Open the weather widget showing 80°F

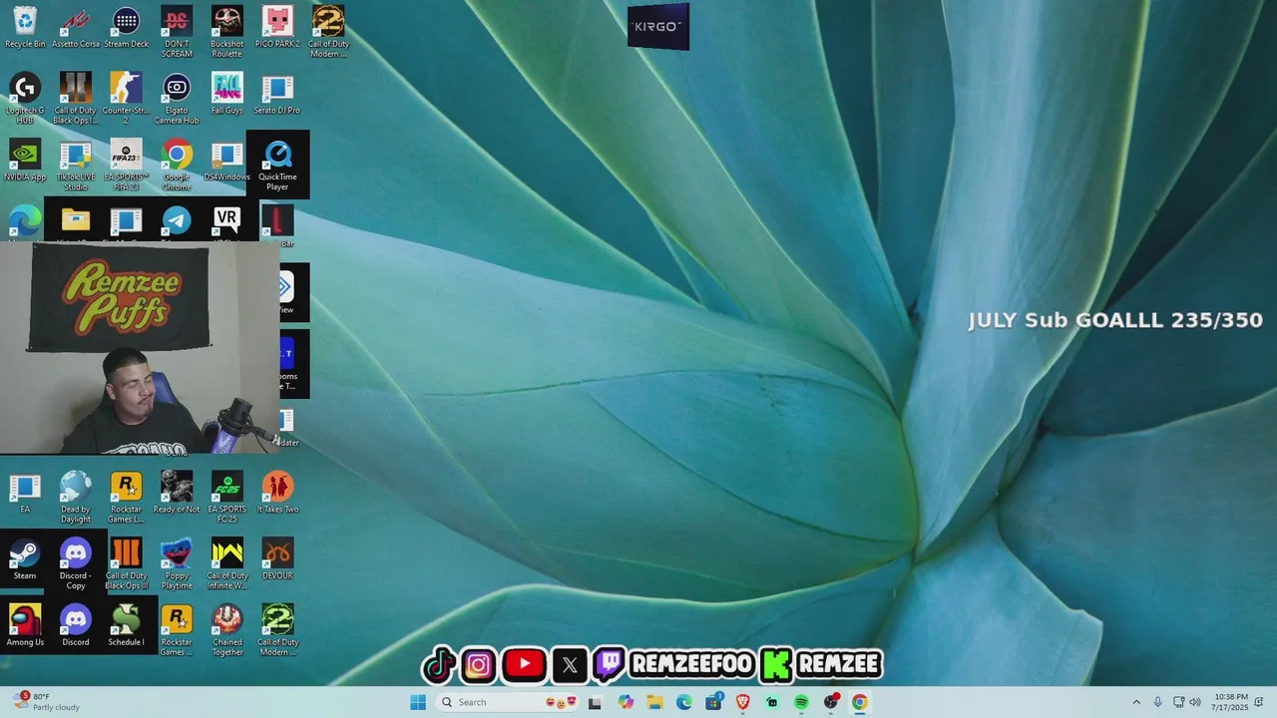pos(46,702)
